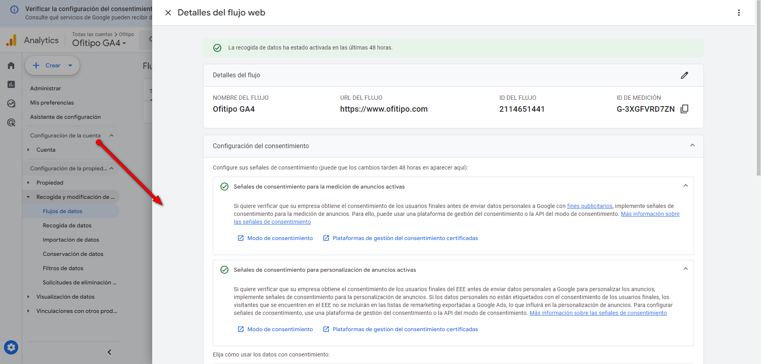The image size is (761, 364).
Task: Collapse the ad personalization consent signals card
Action: [x=685, y=269]
